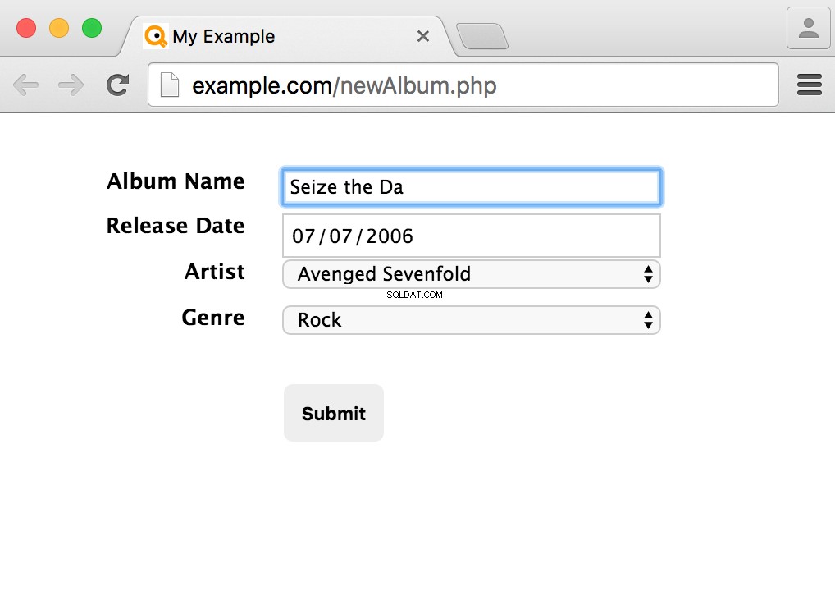Image resolution: width=835 pixels, height=591 pixels.
Task: Click the green macOS fullscreen button
Action: point(92,28)
